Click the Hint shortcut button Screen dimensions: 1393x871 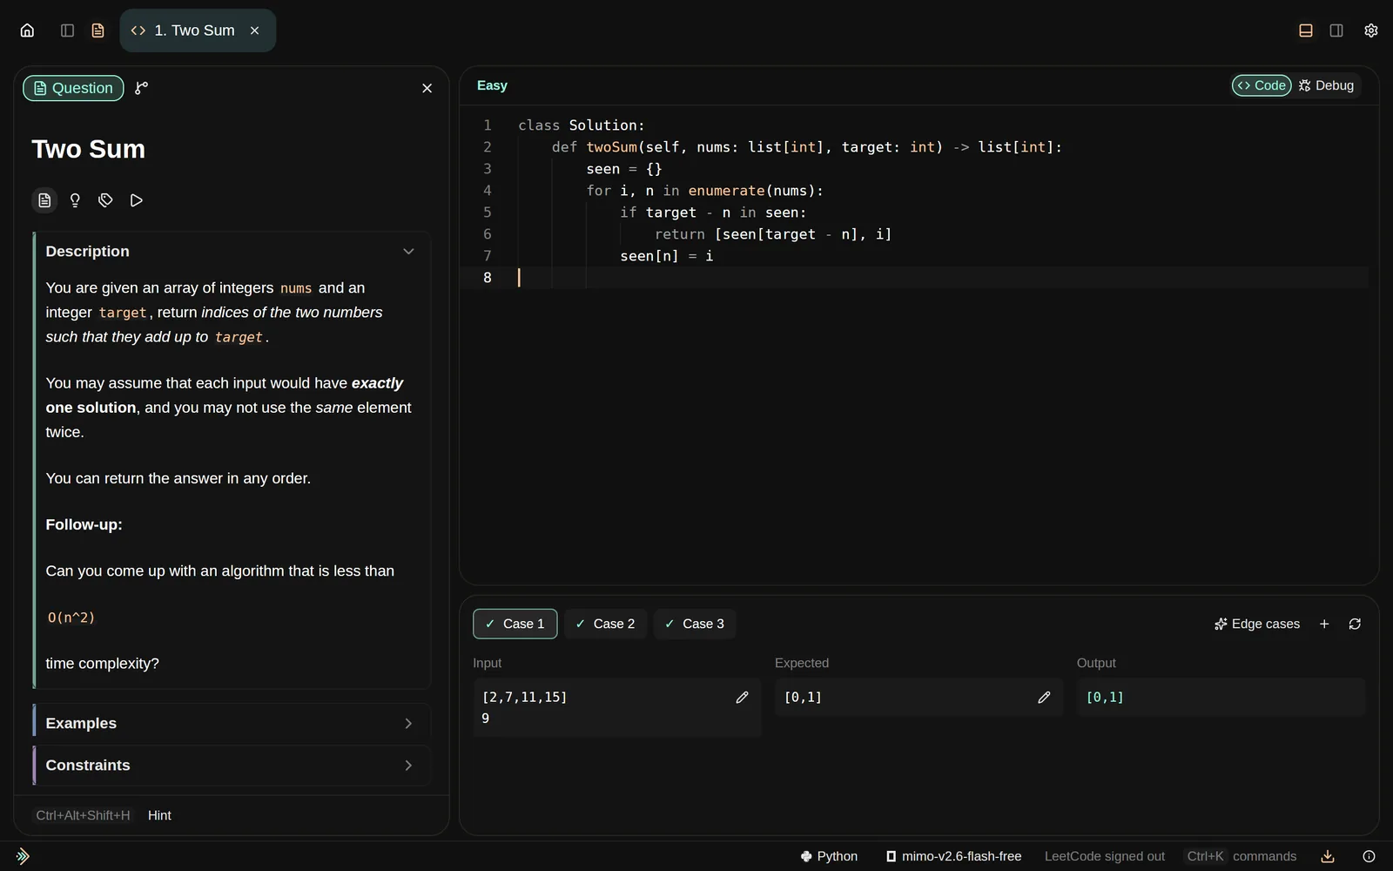point(159,815)
